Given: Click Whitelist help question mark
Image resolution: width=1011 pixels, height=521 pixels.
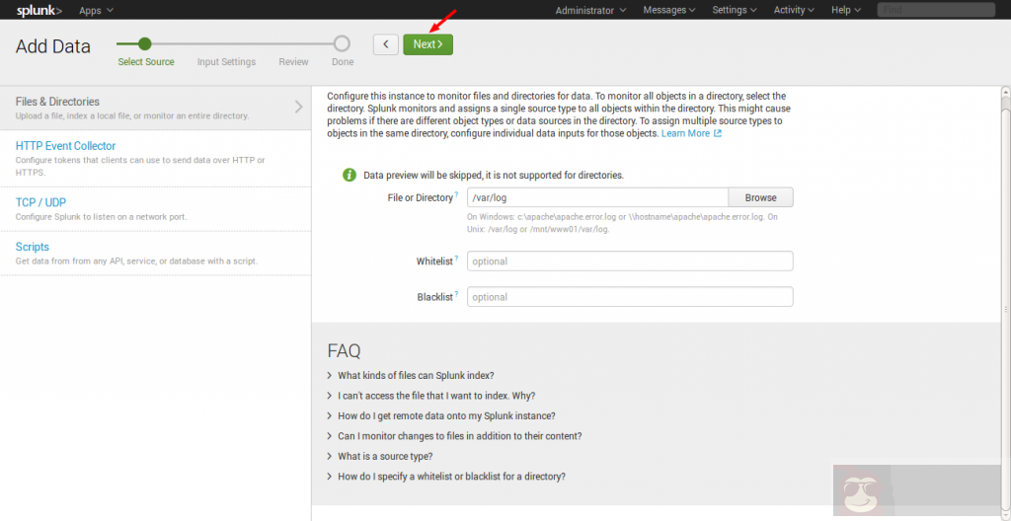Looking at the screenshot, I should [x=456, y=258].
